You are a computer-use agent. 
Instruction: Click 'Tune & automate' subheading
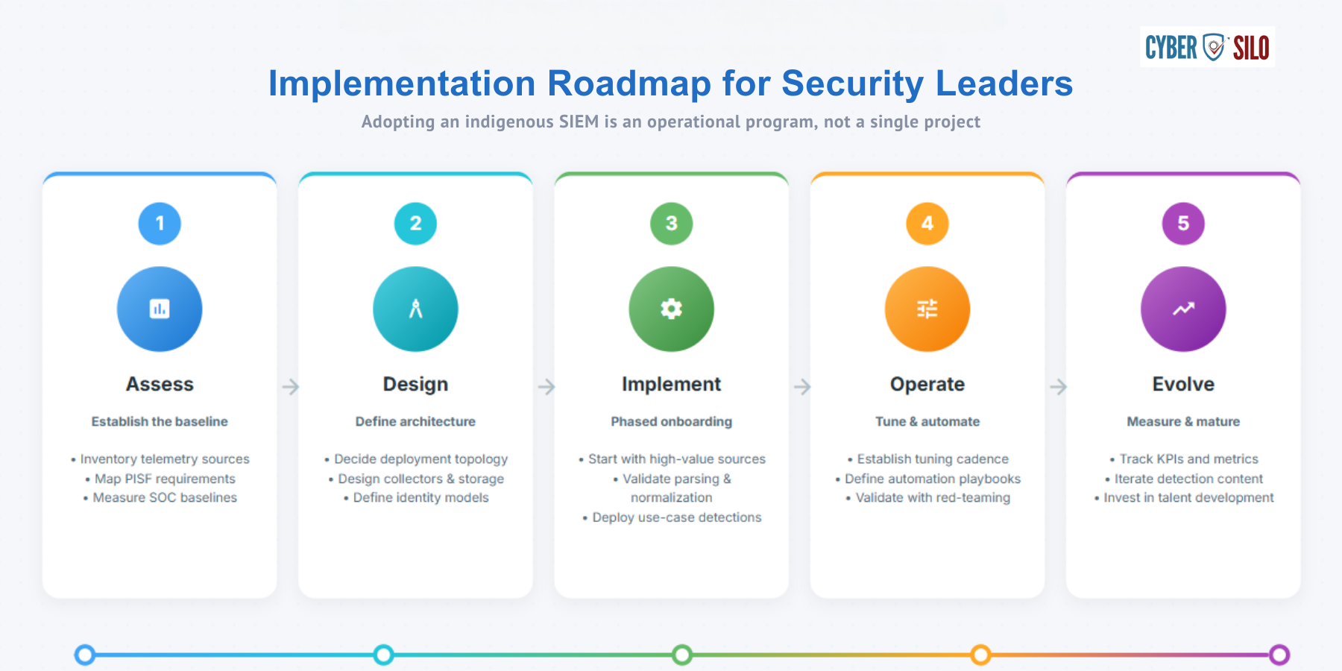927,421
